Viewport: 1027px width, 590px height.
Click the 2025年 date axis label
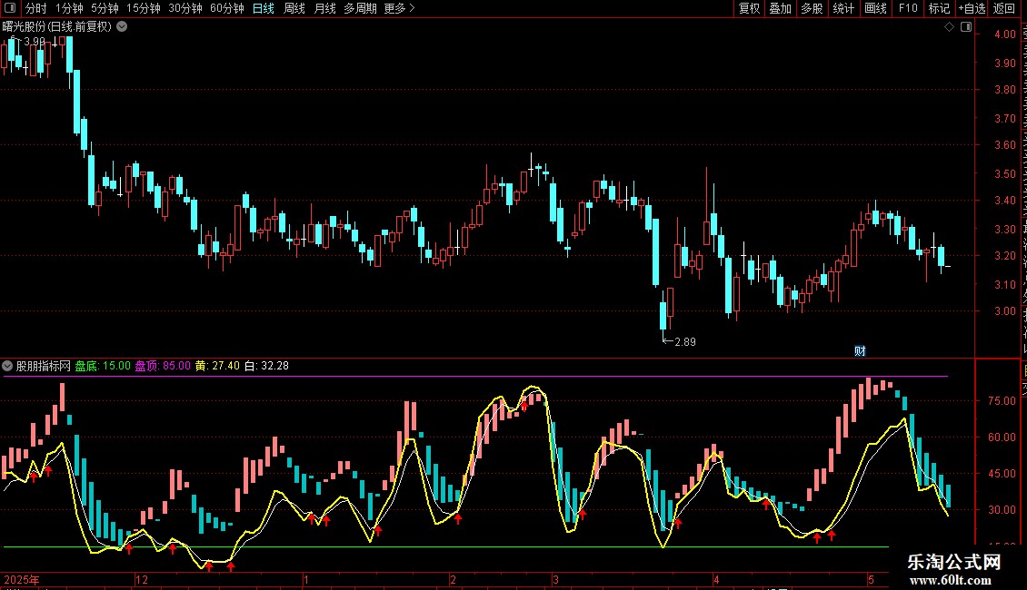pyautogui.click(x=22, y=579)
